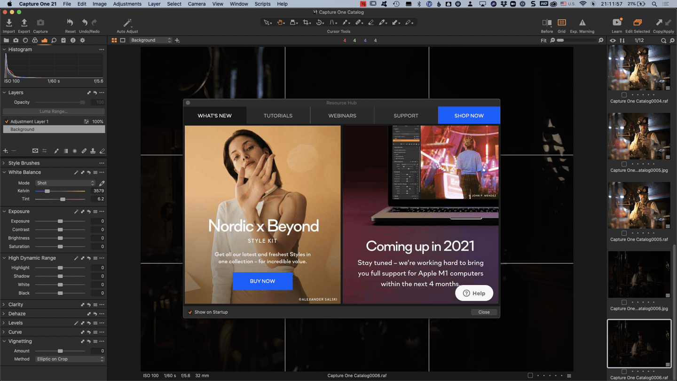
Task: Tick selection checkbox under Catalog0006.jpg thumbnail
Action: 624,302
